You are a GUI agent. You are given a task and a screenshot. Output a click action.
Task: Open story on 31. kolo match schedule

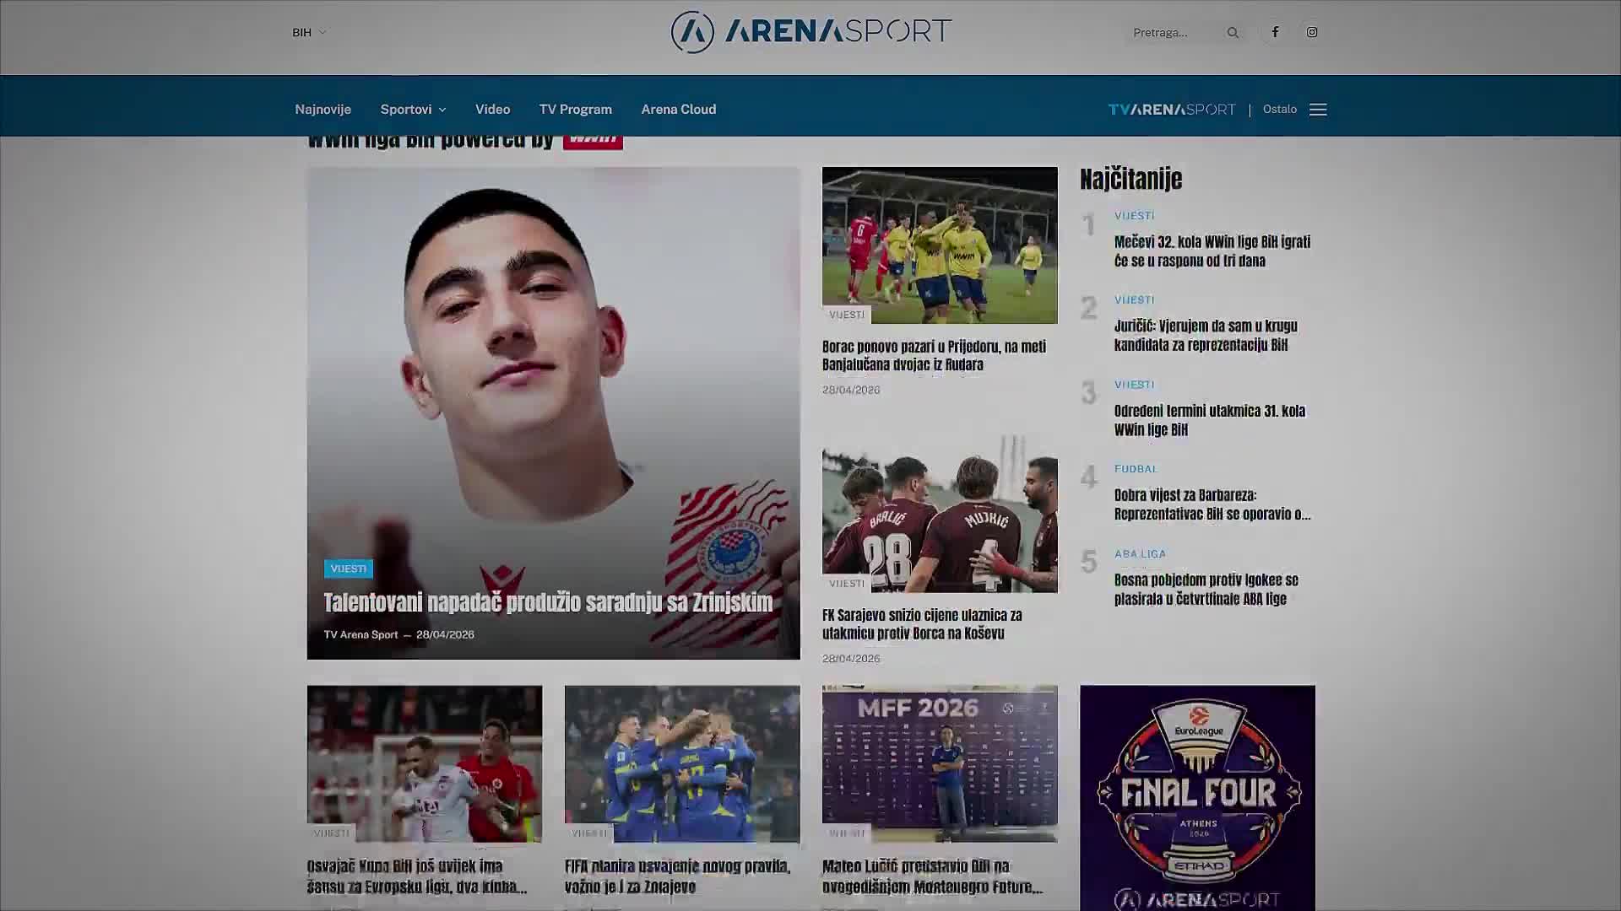(1210, 420)
